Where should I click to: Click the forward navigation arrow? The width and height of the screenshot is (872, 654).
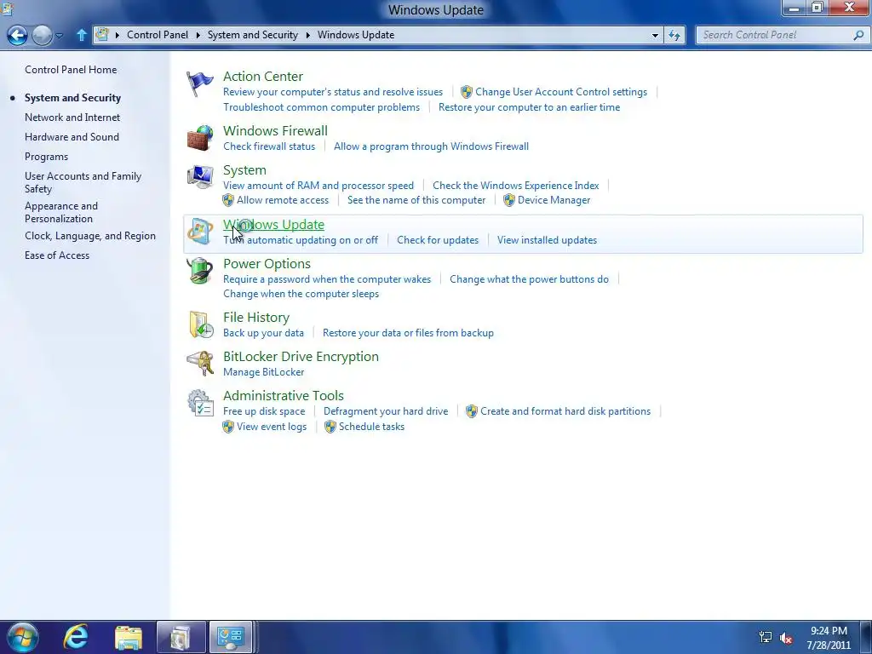[42, 35]
